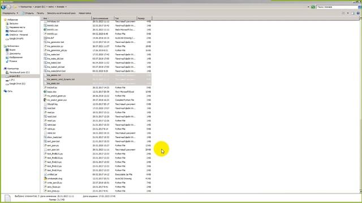Sort by the Дата изменения column header
This screenshot has height=203, width=362.
click(x=103, y=18)
